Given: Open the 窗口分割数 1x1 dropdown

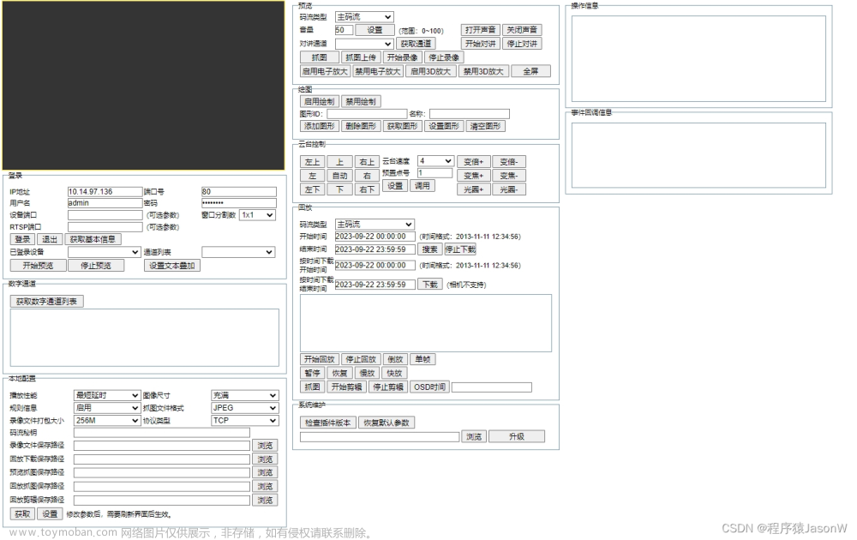Looking at the screenshot, I should point(257,215).
